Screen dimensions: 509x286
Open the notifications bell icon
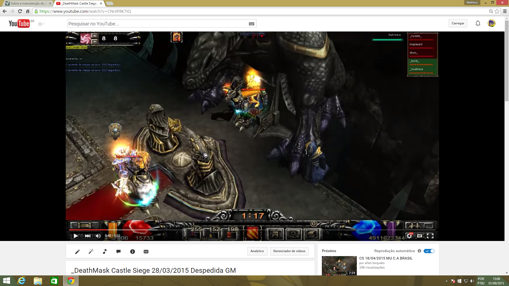(x=478, y=23)
